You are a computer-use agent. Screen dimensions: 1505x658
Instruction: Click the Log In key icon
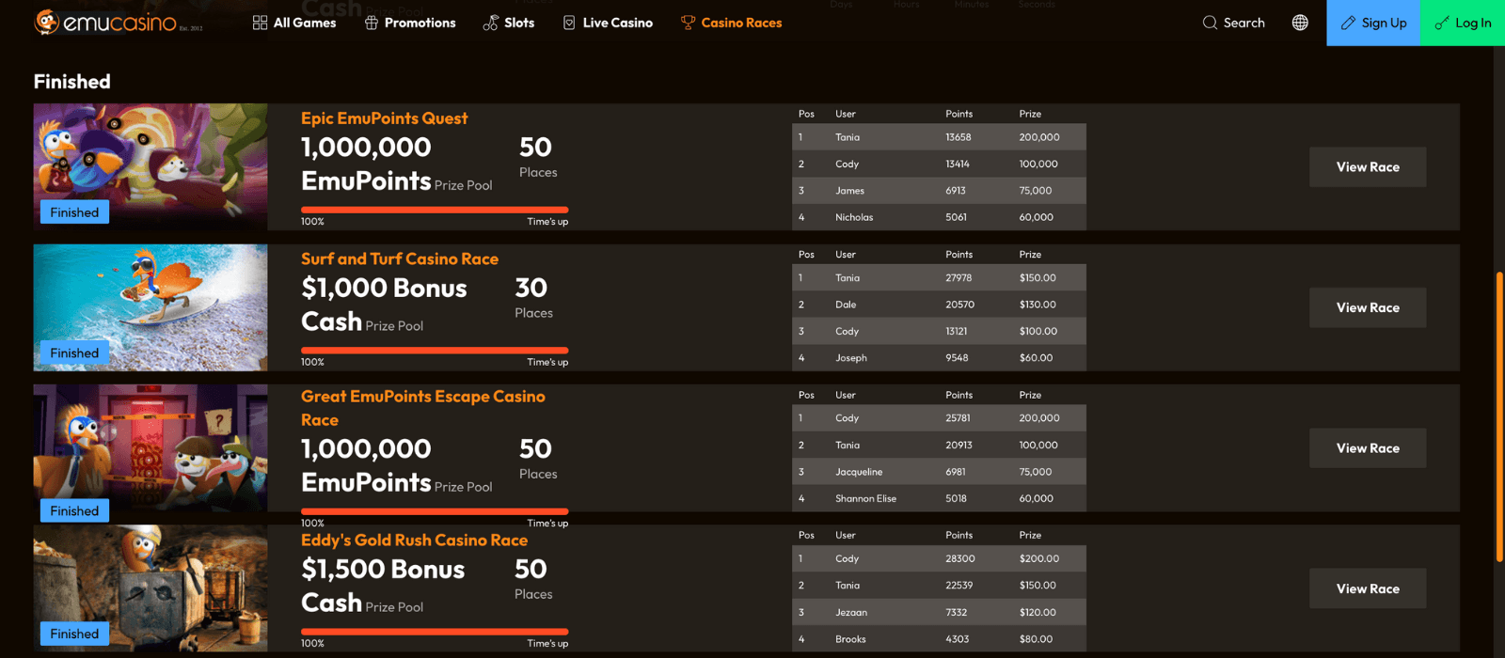coord(1441,23)
